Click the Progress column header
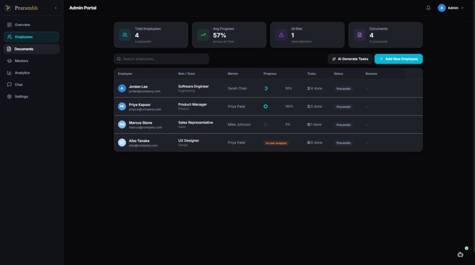Viewport: 475px width, 265px height. click(270, 74)
